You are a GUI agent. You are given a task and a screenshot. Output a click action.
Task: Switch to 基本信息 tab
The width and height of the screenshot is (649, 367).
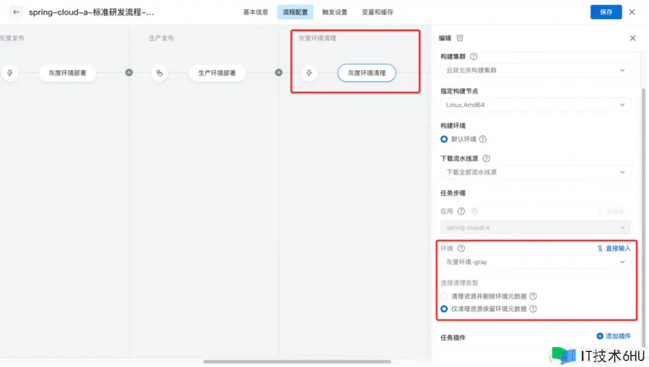[x=255, y=12]
